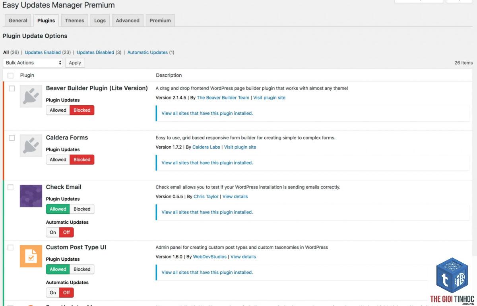Set Beaver Builder plugin updates to Allowed

point(58,110)
